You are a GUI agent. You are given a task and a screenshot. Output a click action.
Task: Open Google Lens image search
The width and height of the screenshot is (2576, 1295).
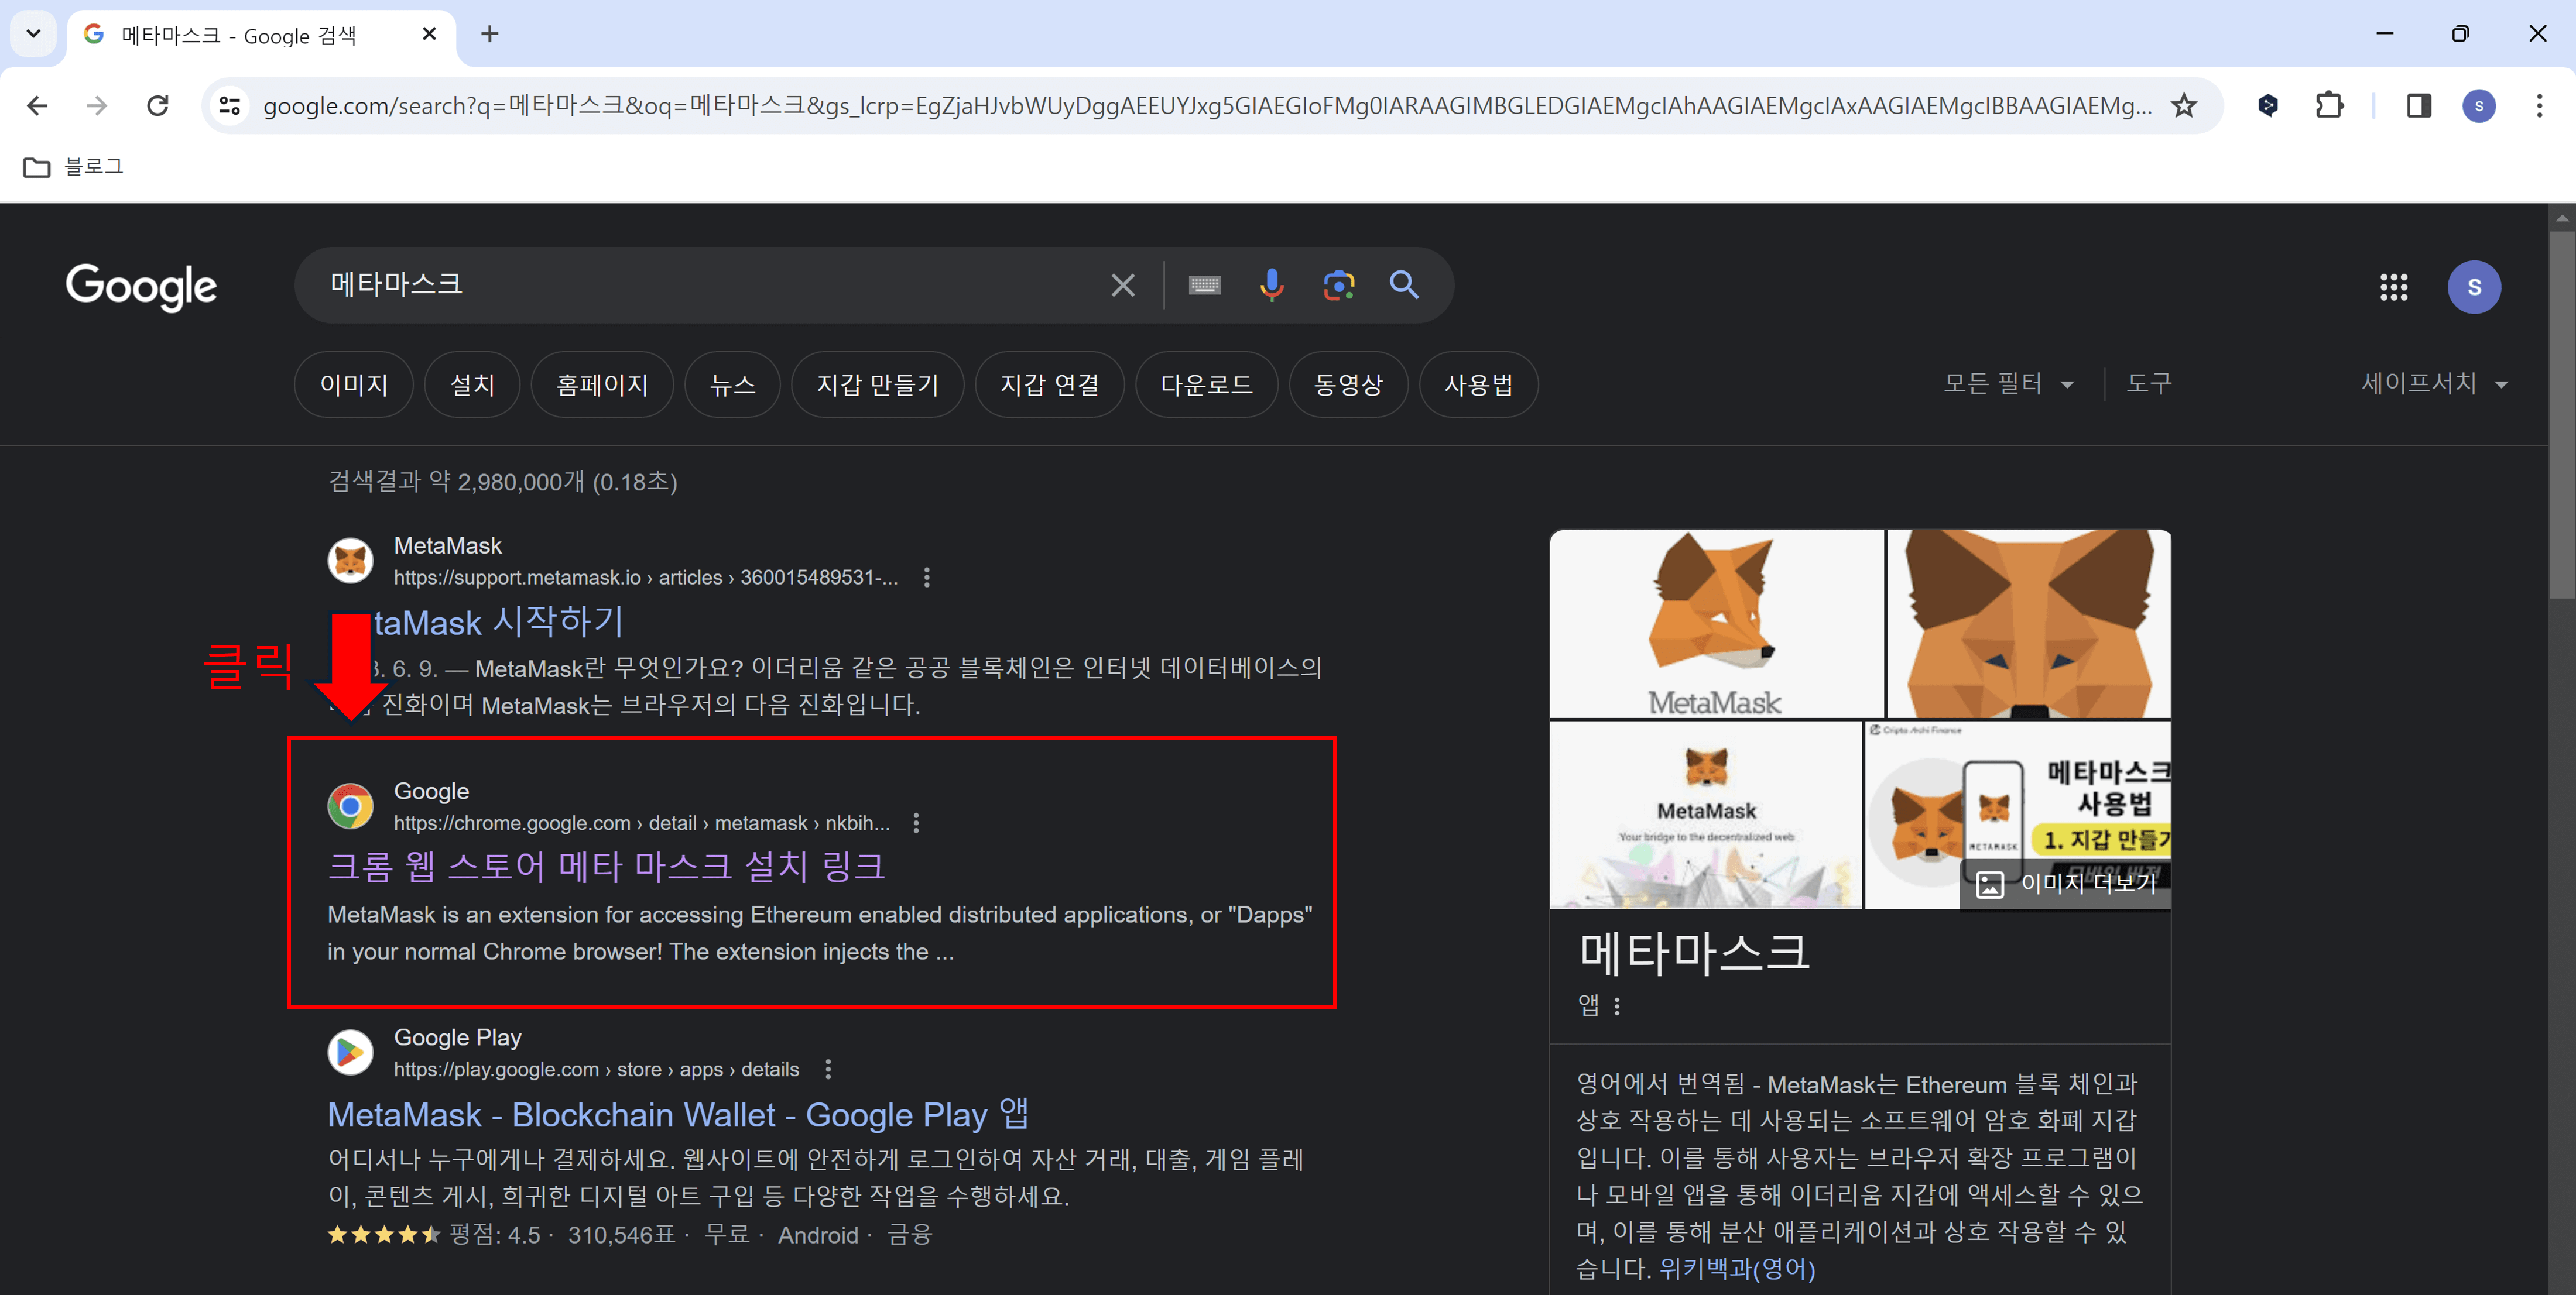click(1338, 285)
